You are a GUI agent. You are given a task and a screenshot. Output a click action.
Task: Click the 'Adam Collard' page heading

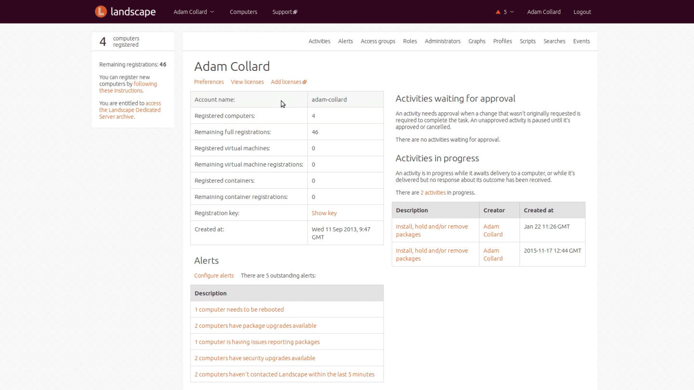pyautogui.click(x=232, y=66)
